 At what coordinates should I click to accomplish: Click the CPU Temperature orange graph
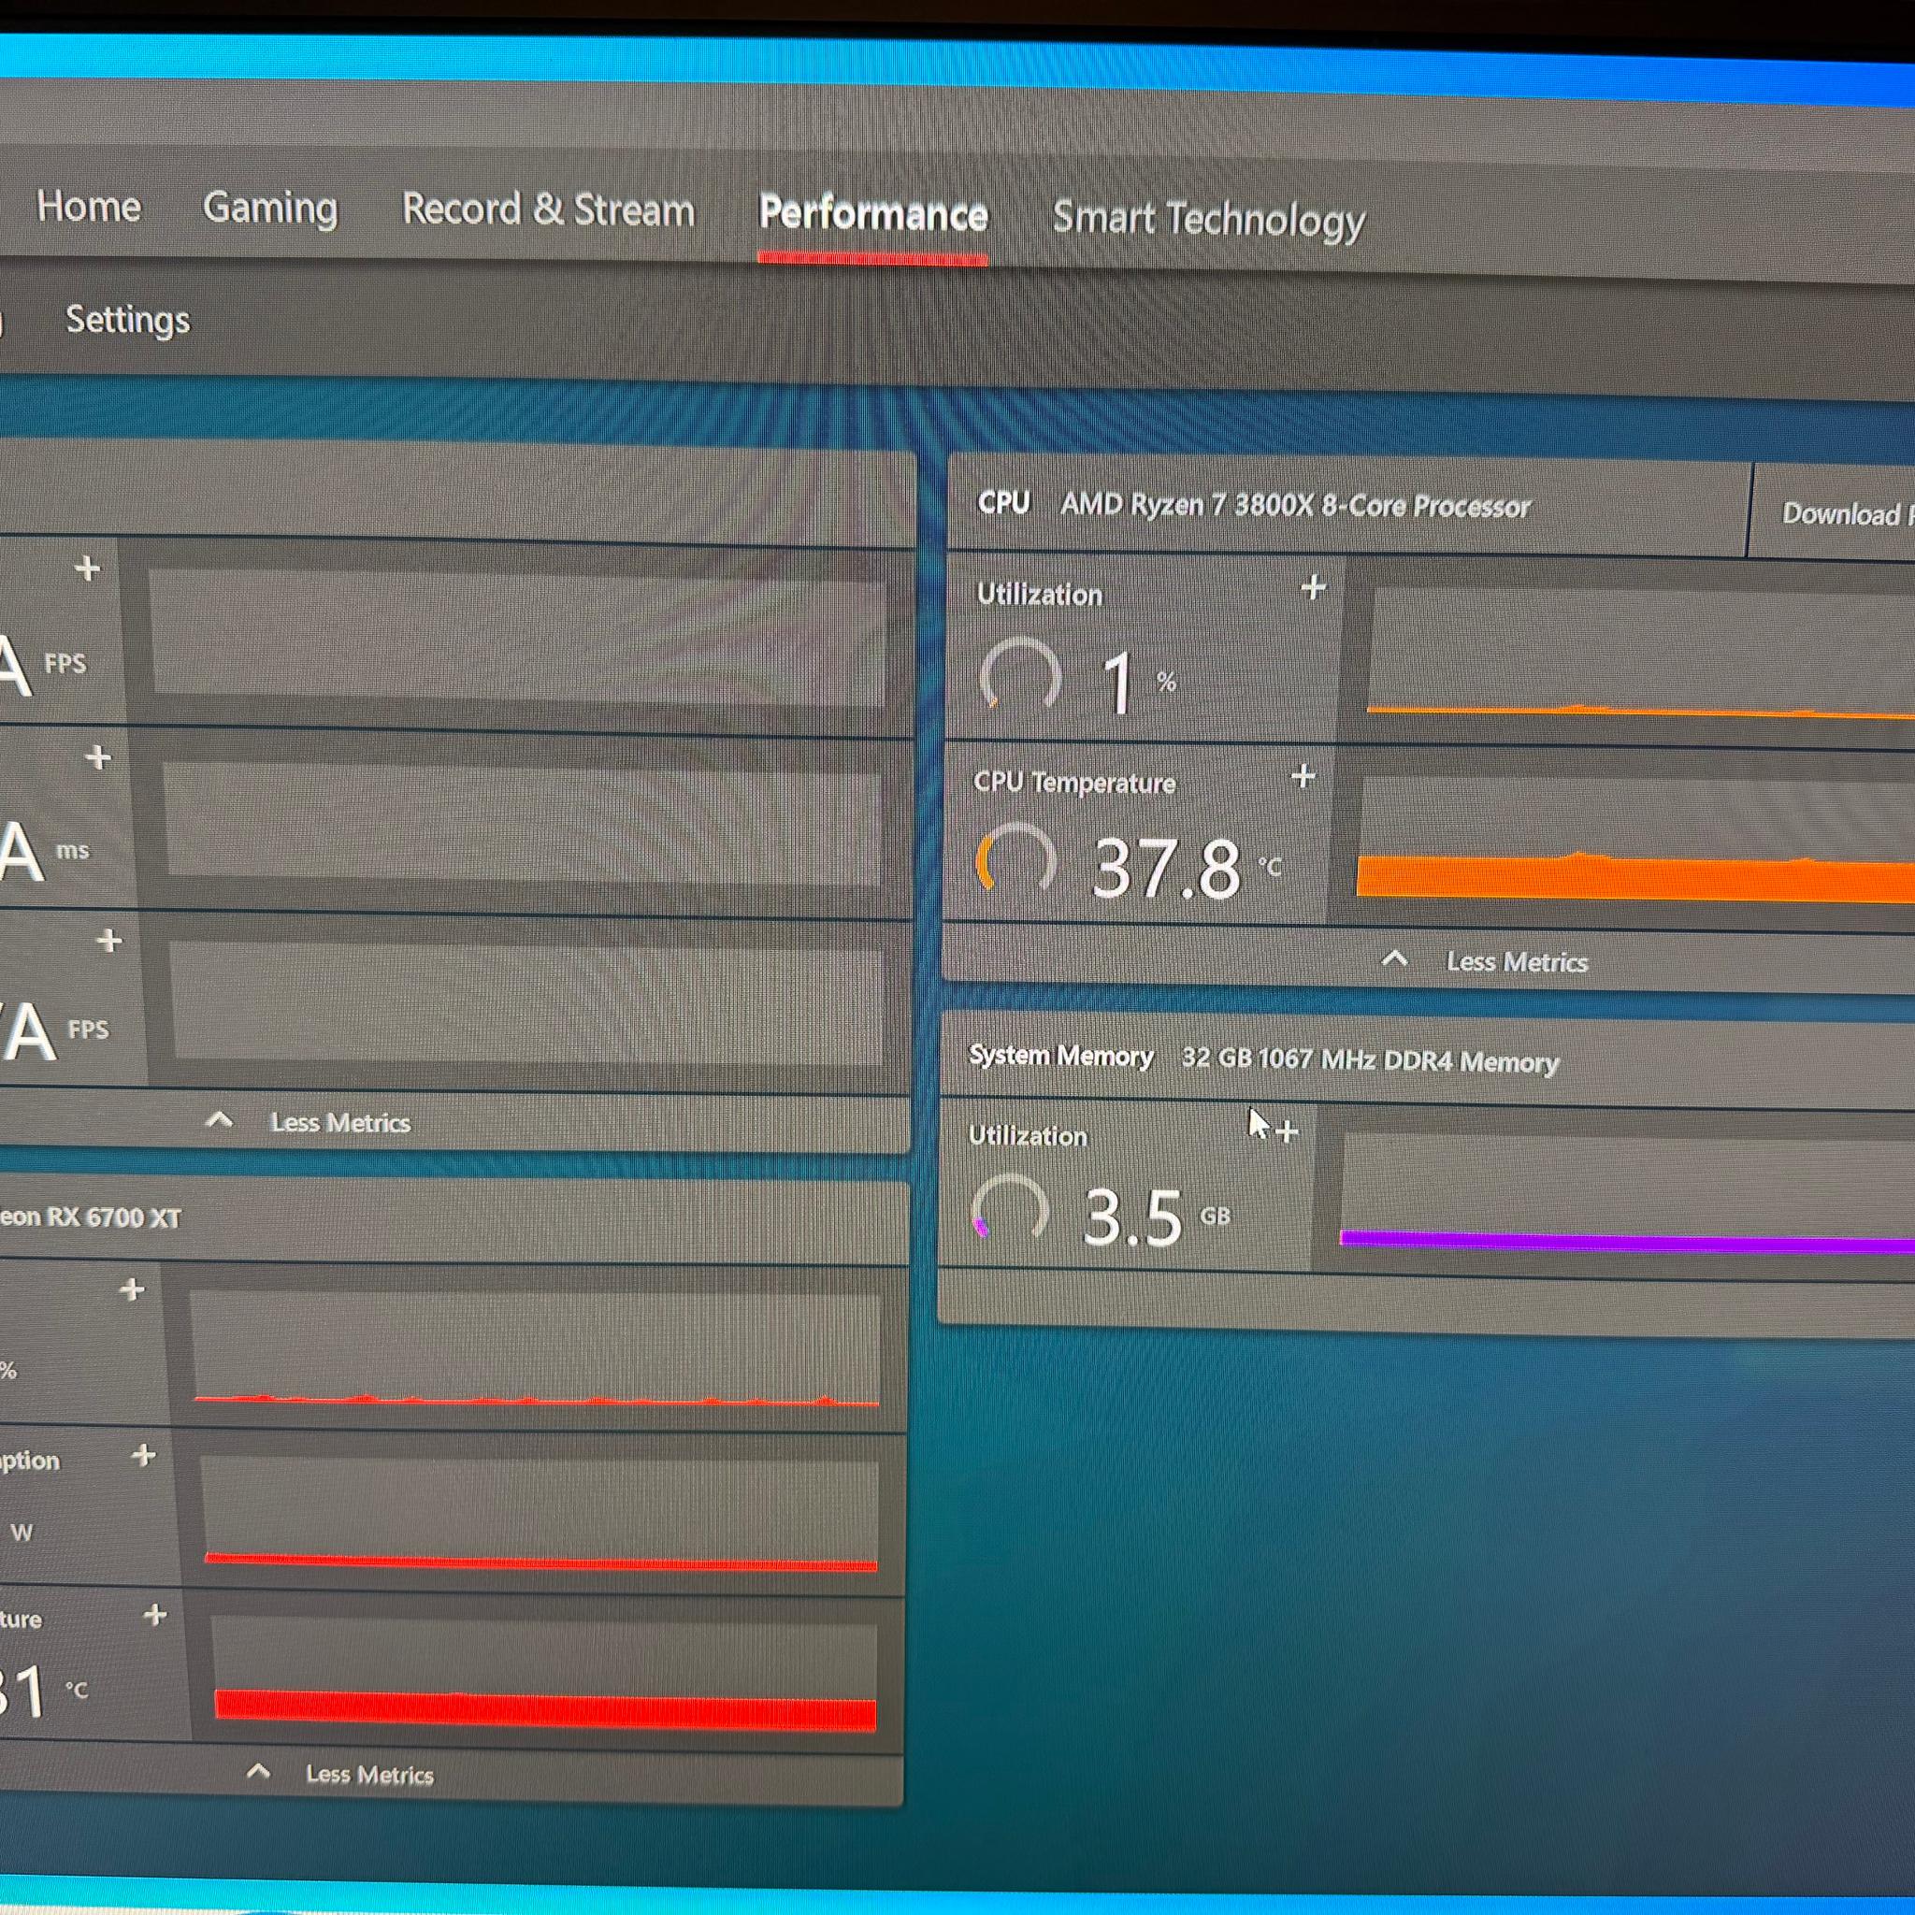(1635, 840)
